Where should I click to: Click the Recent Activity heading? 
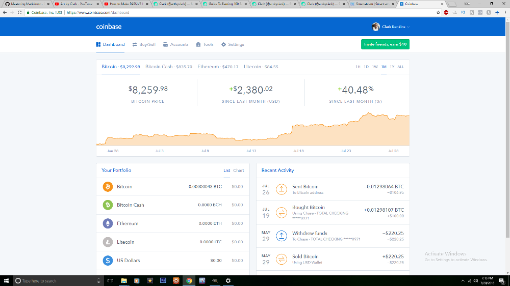click(x=277, y=170)
